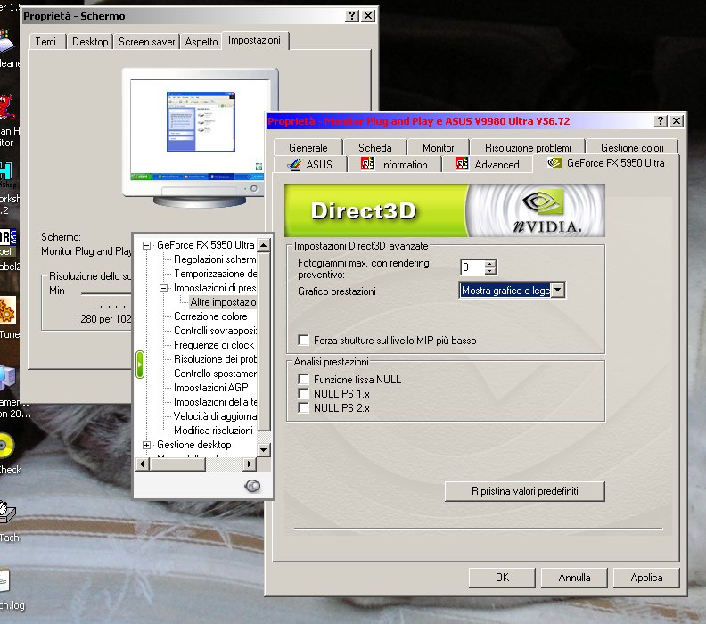
Task: Click the screen resolution slider
Action: click(105, 291)
